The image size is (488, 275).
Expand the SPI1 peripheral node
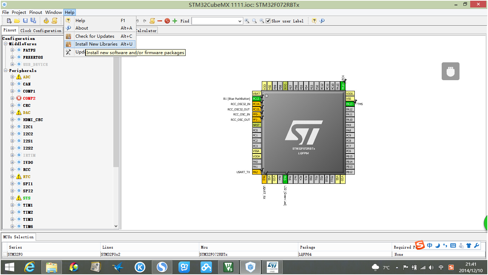point(12,184)
